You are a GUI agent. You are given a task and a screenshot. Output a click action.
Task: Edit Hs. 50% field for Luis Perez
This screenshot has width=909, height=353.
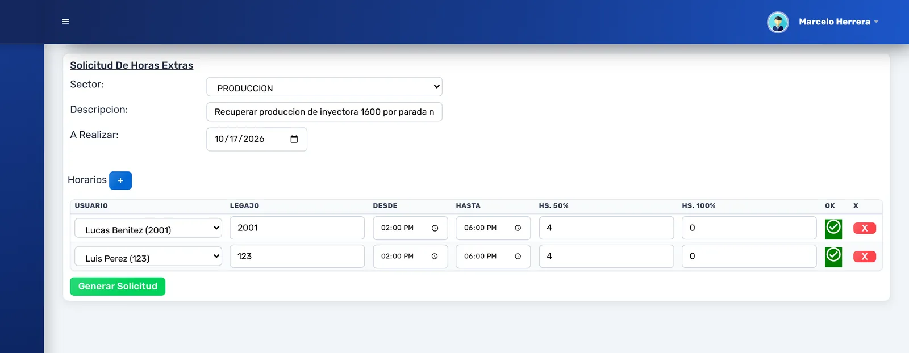[606, 257]
